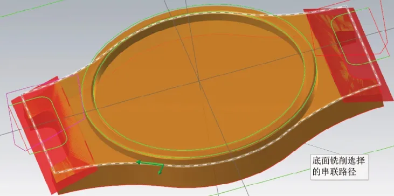
Task: Select the small downward green arrow head
Action: pyautogui.click(x=160, y=172)
